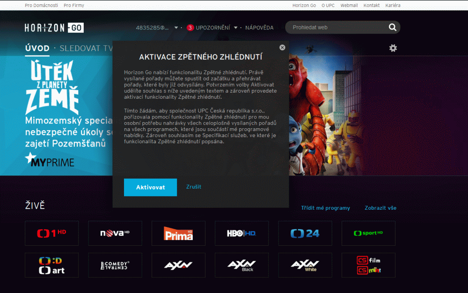Click the Horizon Go logo
468x293 pixels.
54,28
